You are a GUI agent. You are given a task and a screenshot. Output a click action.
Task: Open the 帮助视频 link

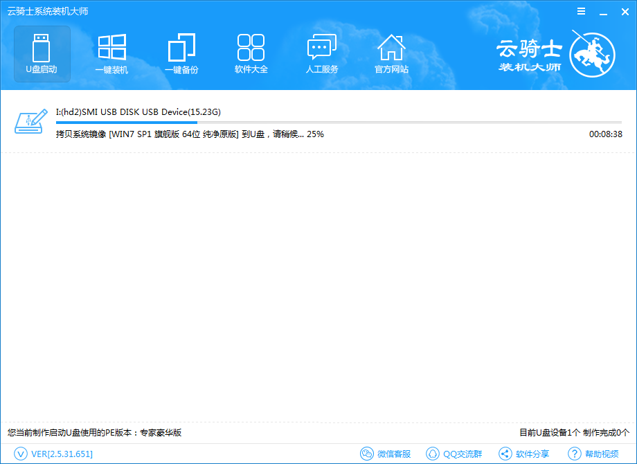[602, 454]
